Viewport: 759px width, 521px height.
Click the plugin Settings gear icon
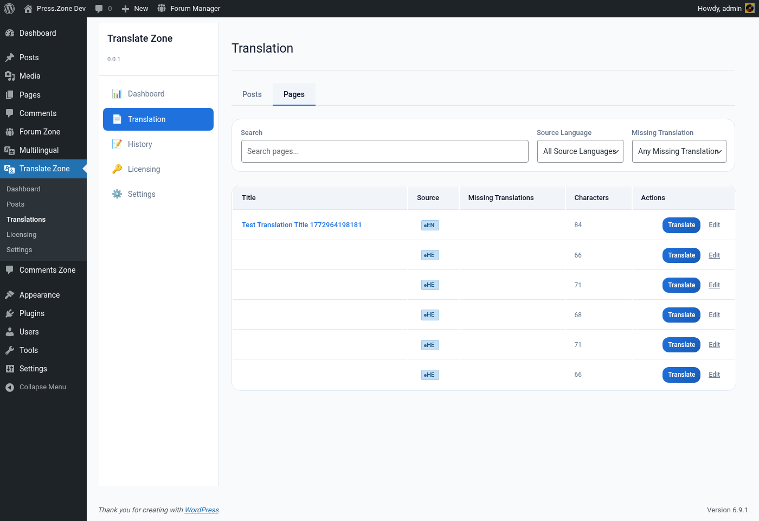[x=117, y=194]
